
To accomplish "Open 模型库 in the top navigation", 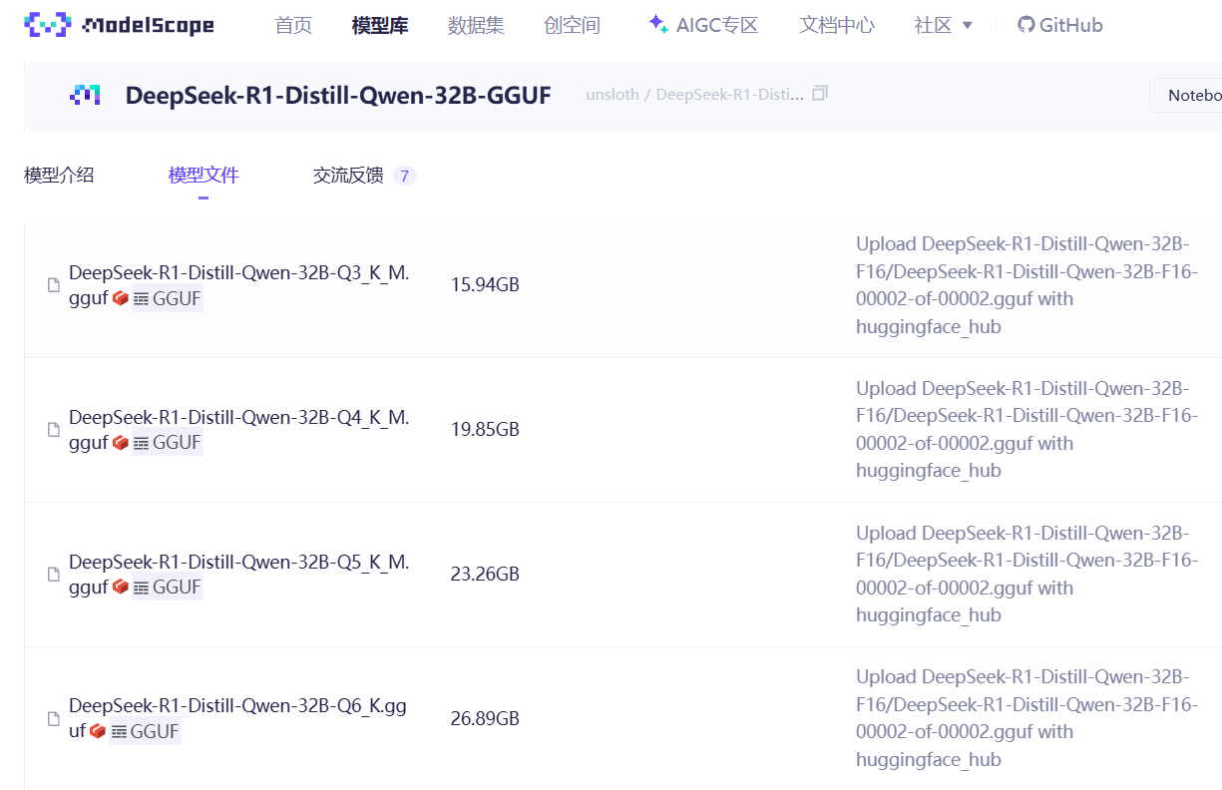I will tap(380, 25).
